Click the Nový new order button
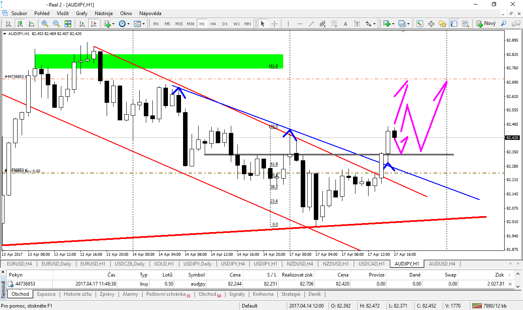Screen dimensions: 523x310 [486, 24]
